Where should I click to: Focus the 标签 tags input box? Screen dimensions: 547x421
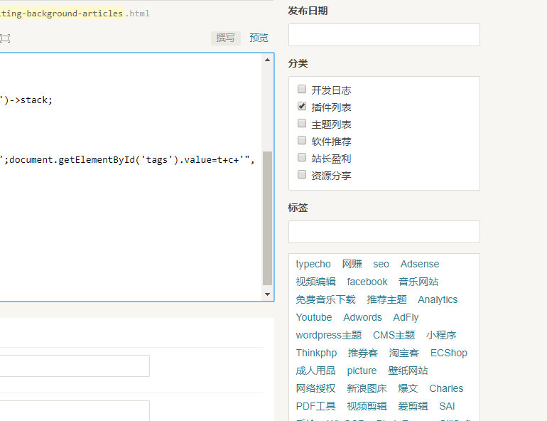tap(384, 232)
